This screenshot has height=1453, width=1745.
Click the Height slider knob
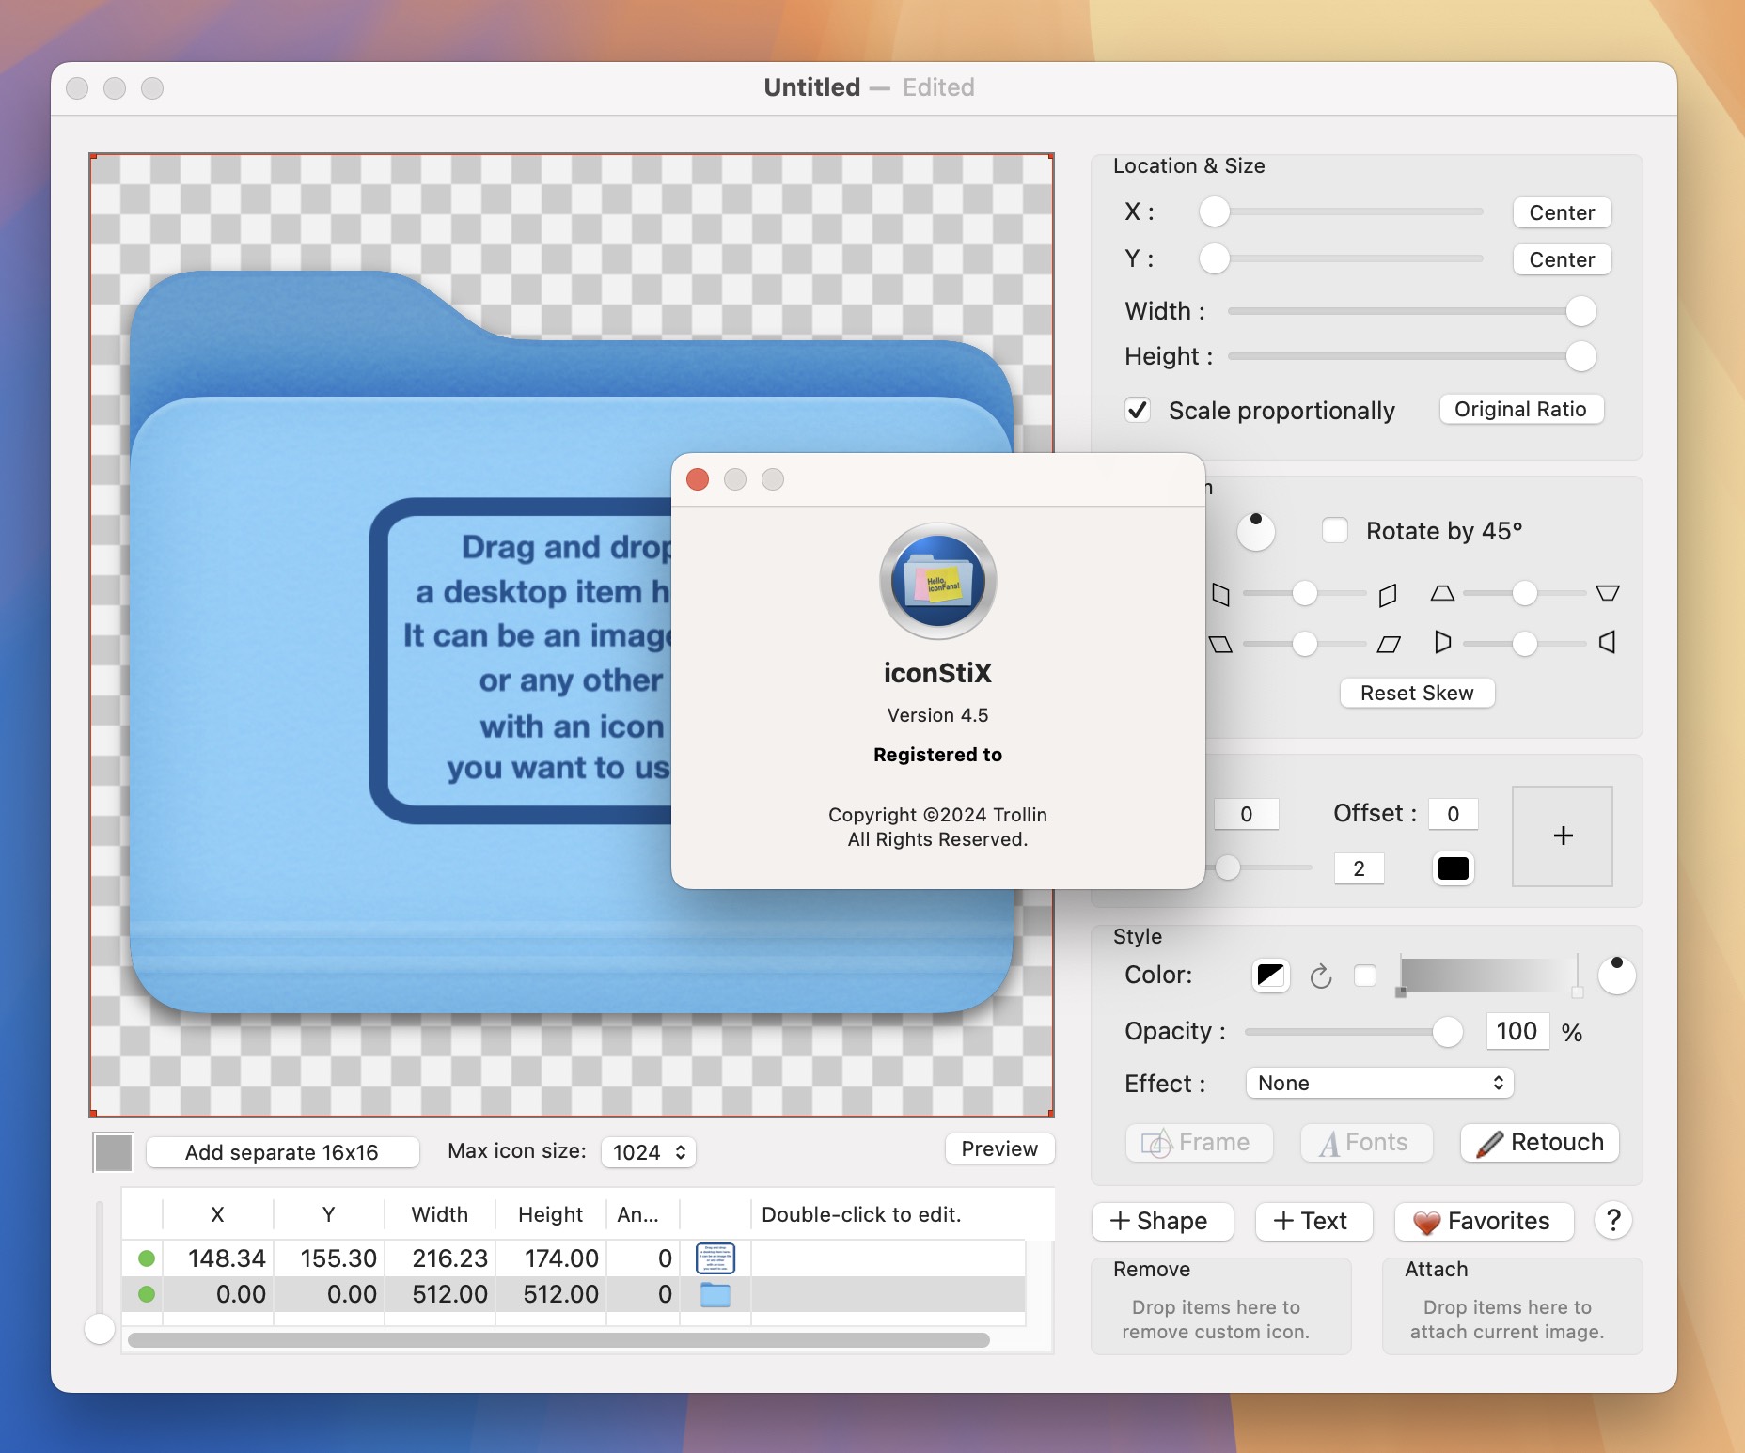(1581, 356)
